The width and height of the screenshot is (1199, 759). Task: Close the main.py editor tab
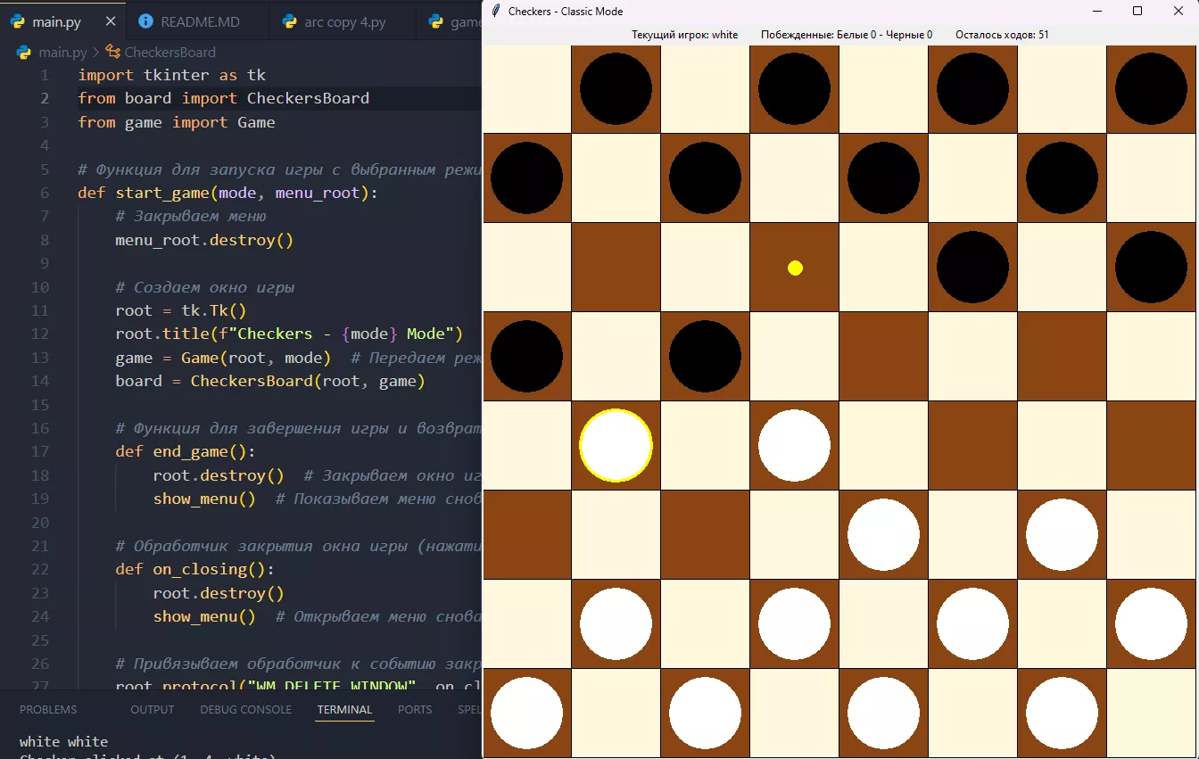110,21
